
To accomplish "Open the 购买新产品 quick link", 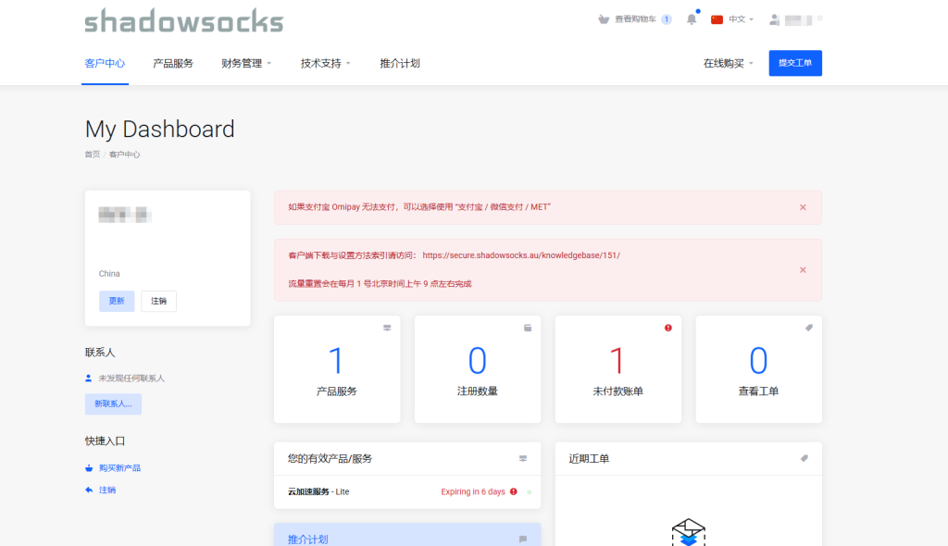I will (x=119, y=468).
